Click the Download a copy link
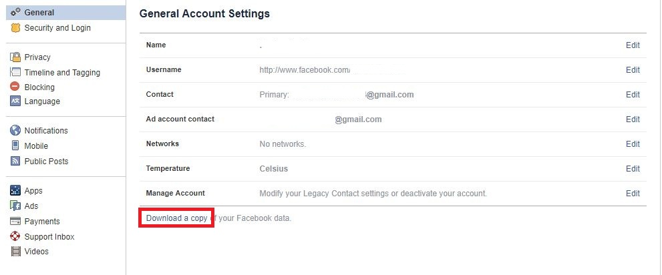Screen dimensions: 662x275 pos(176,218)
